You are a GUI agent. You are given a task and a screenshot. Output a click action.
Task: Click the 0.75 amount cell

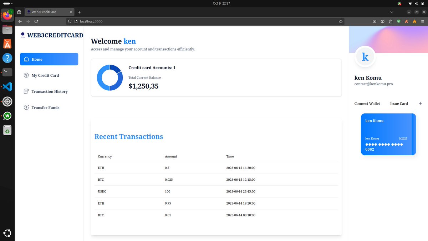point(168,203)
